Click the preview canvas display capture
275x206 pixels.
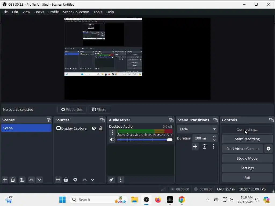[x=103, y=47]
